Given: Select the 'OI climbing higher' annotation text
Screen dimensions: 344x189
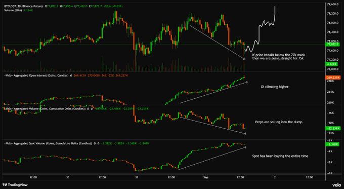Looking at the screenshot, I should coord(275,87).
